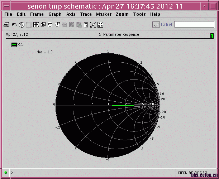Open the Help menu
The width and height of the screenshot is (219, 179).
pyautogui.click(x=155, y=14)
